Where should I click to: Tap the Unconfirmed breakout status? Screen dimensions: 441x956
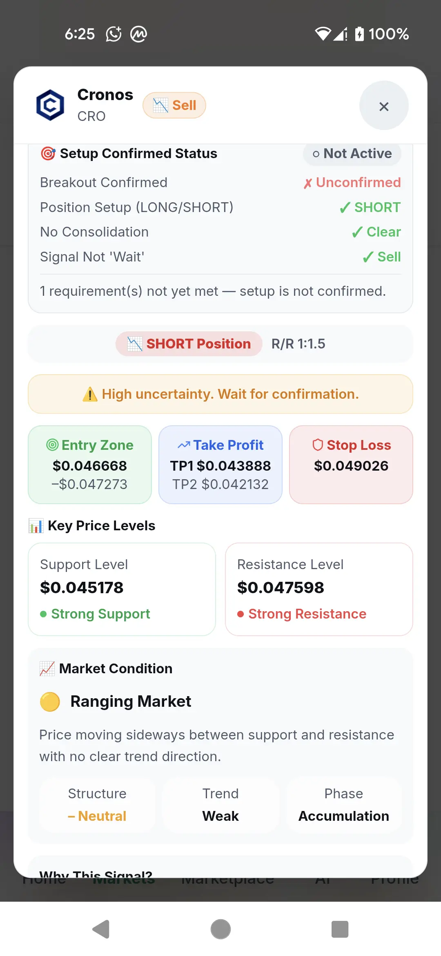coord(352,183)
